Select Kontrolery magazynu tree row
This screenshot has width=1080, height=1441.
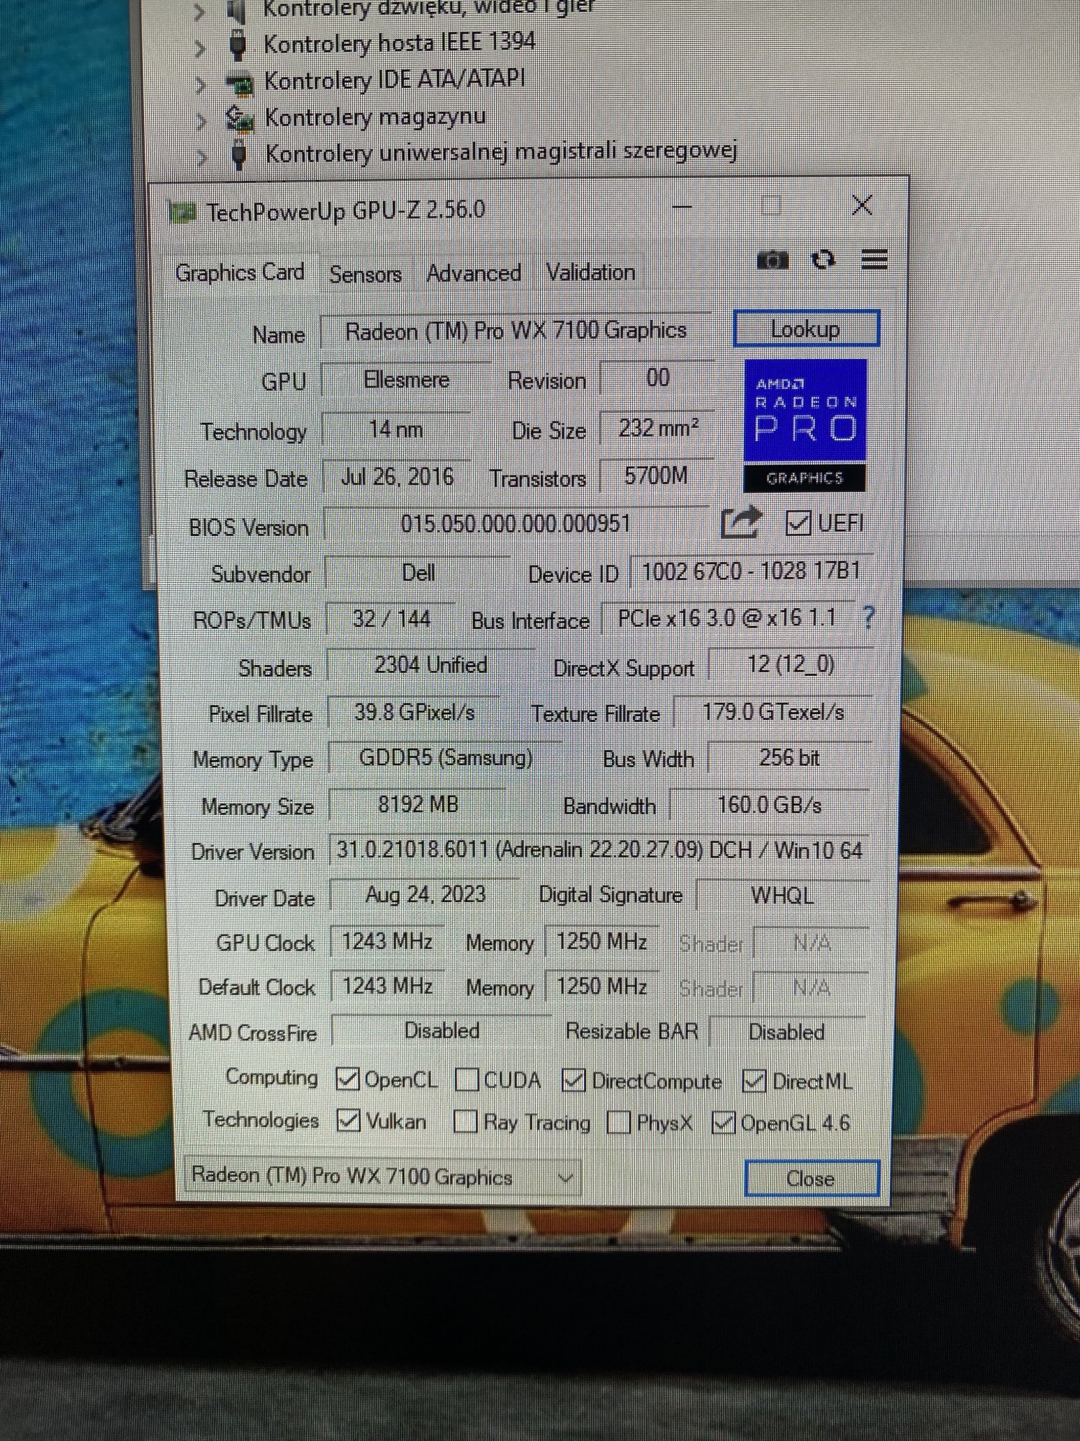374,117
